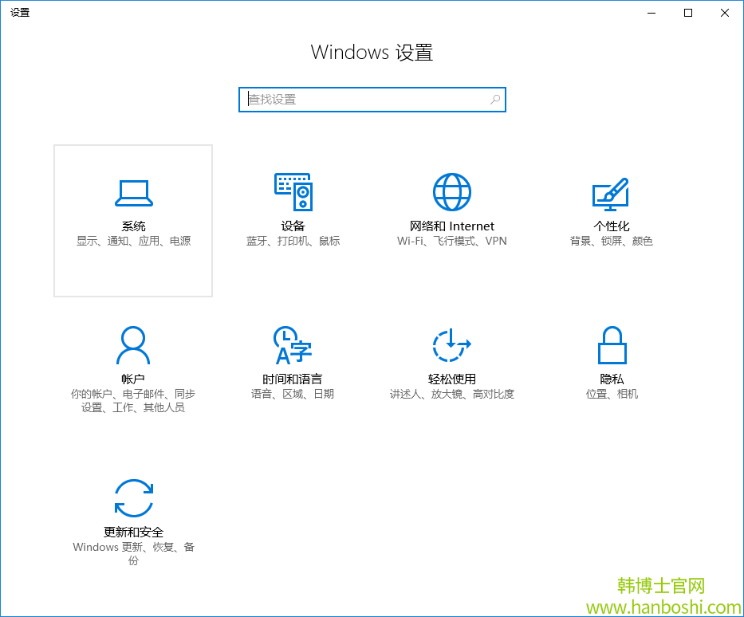Open 背景、锁屏、颜色 options
The height and width of the screenshot is (617, 744).
[611, 241]
